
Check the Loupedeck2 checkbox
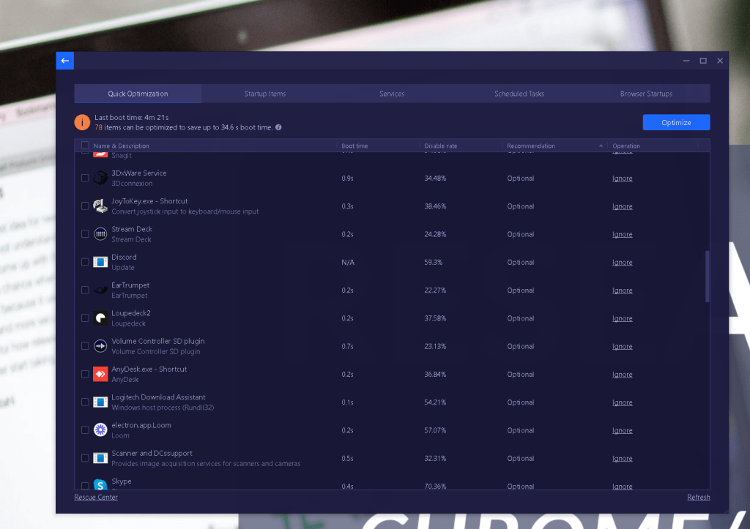[85, 318]
